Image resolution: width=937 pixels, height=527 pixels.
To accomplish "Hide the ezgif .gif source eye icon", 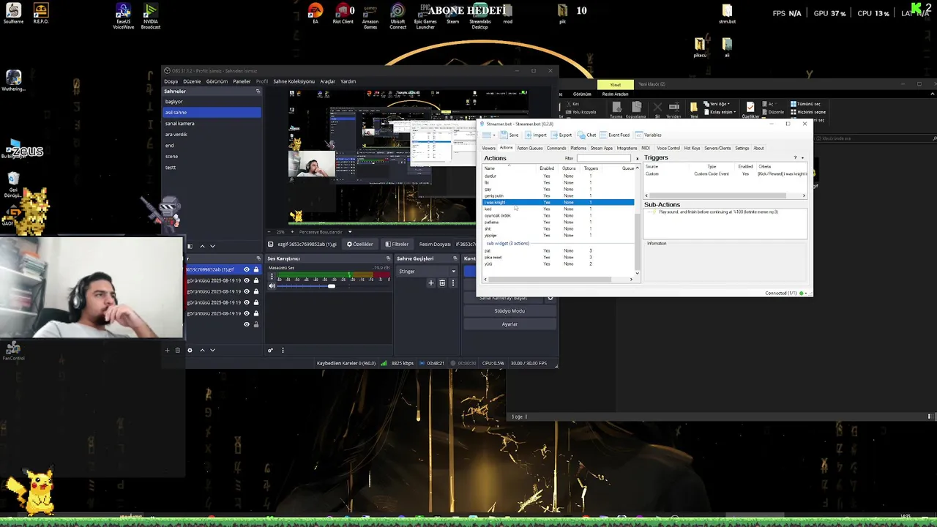I will pos(247,269).
